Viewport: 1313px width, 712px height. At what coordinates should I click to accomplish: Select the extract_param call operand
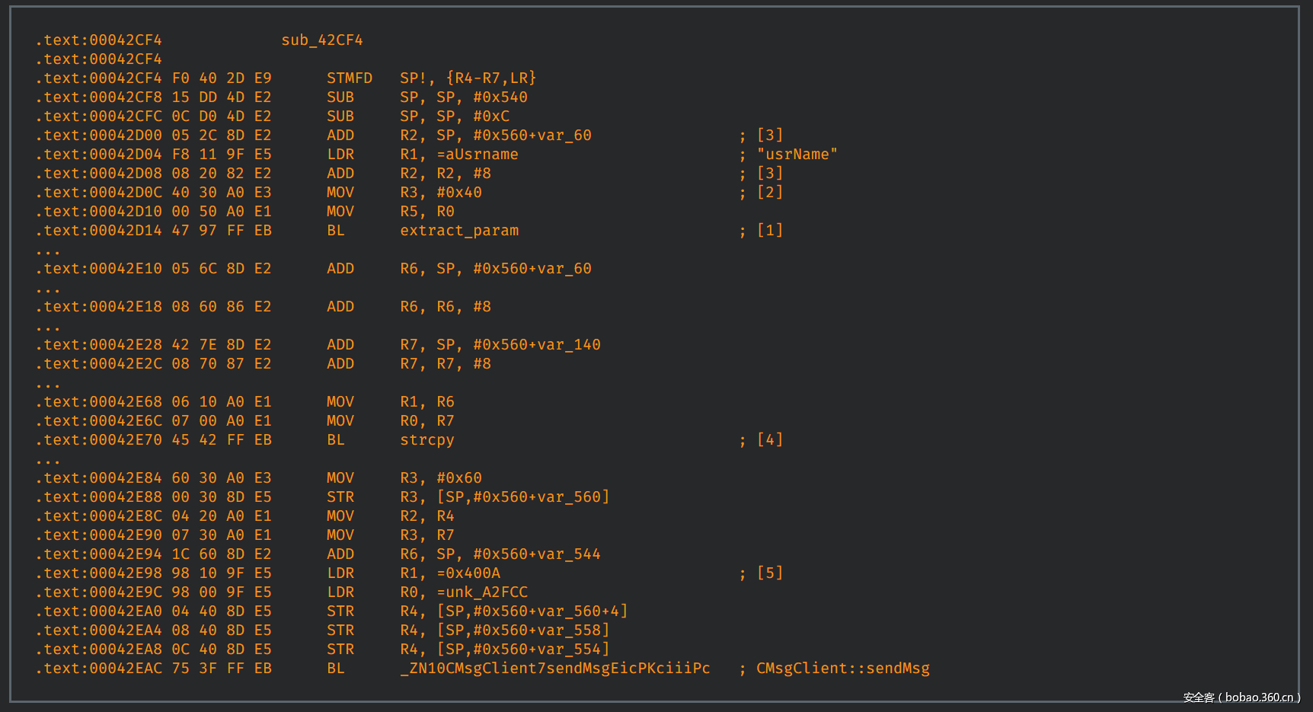[459, 231]
